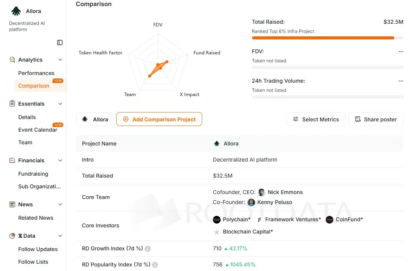The height and width of the screenshot is (271, 412).
Task: Click Nick Emmons profile avatar
Action: point(262,192)
